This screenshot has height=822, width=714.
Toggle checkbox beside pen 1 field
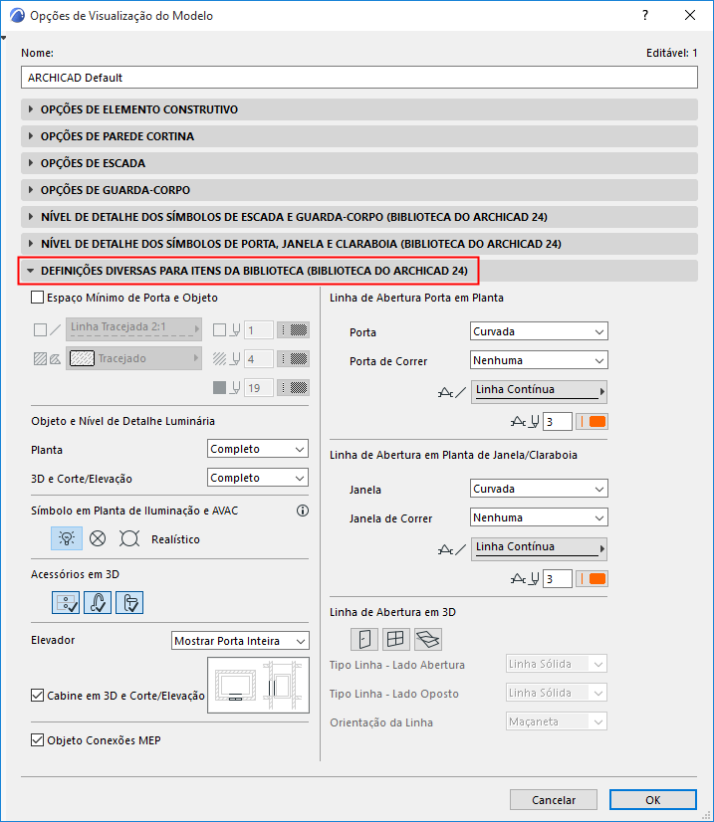pyautogui.click(x=219, y=329)
